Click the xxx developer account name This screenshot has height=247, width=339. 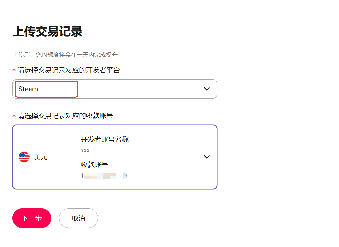click(x=85, y=151)
